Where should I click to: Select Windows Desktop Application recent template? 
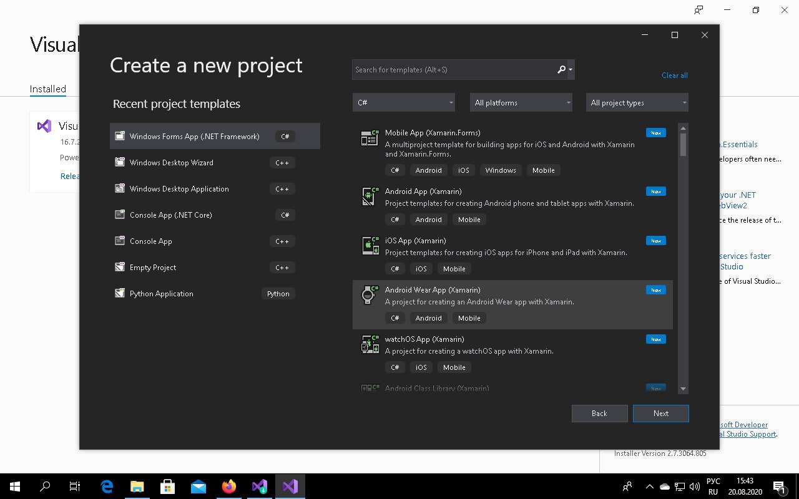[x=215, y=188]
